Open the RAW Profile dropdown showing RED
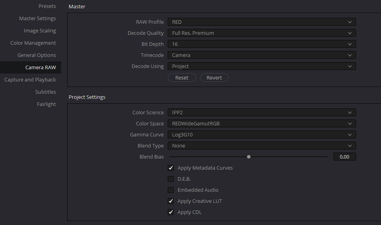 coord(262,22)
